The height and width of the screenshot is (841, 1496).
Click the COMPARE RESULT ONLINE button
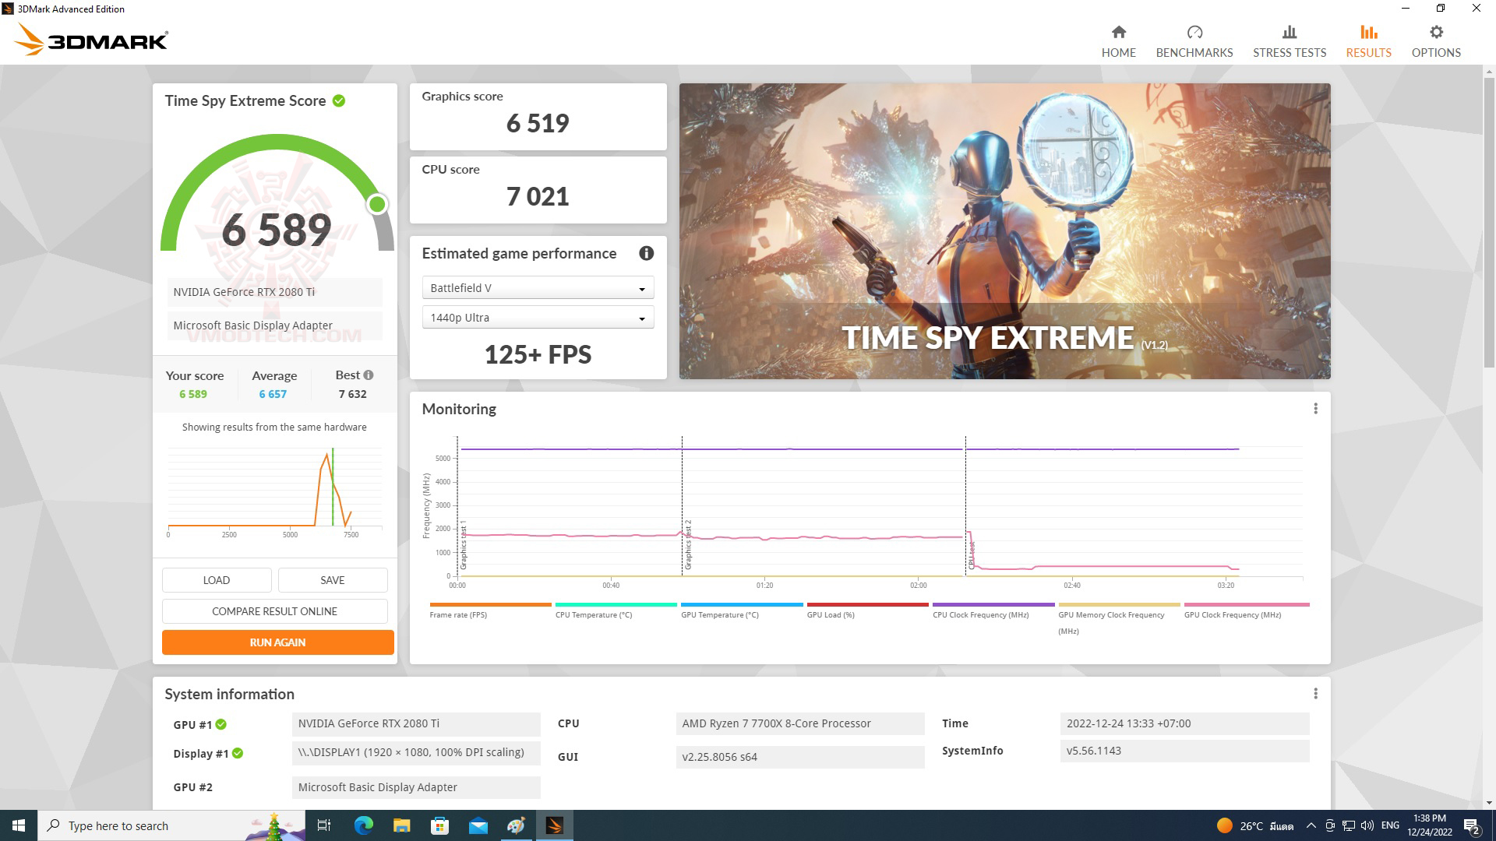[274, 612]
